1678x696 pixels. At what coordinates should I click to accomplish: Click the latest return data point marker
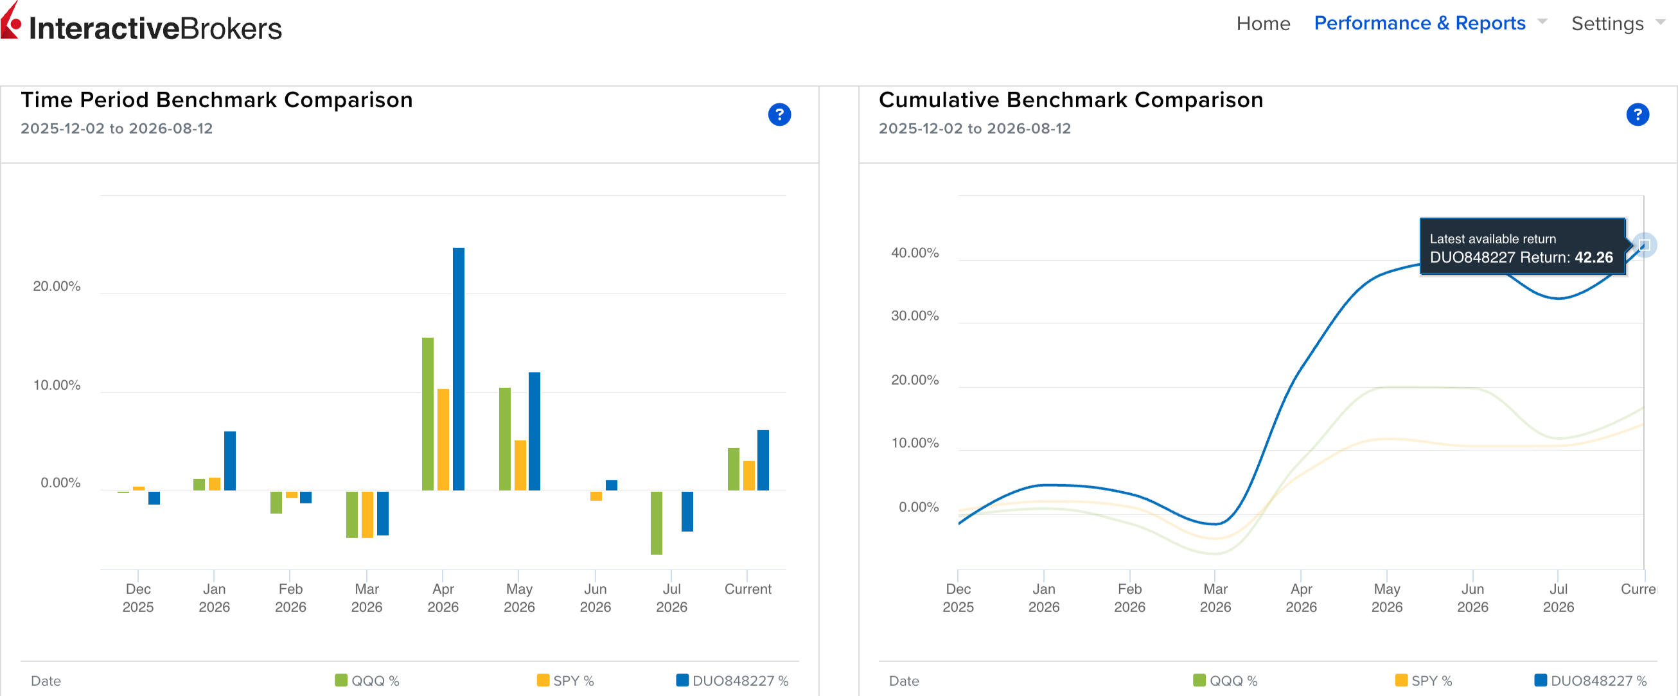click(1643, 245)
